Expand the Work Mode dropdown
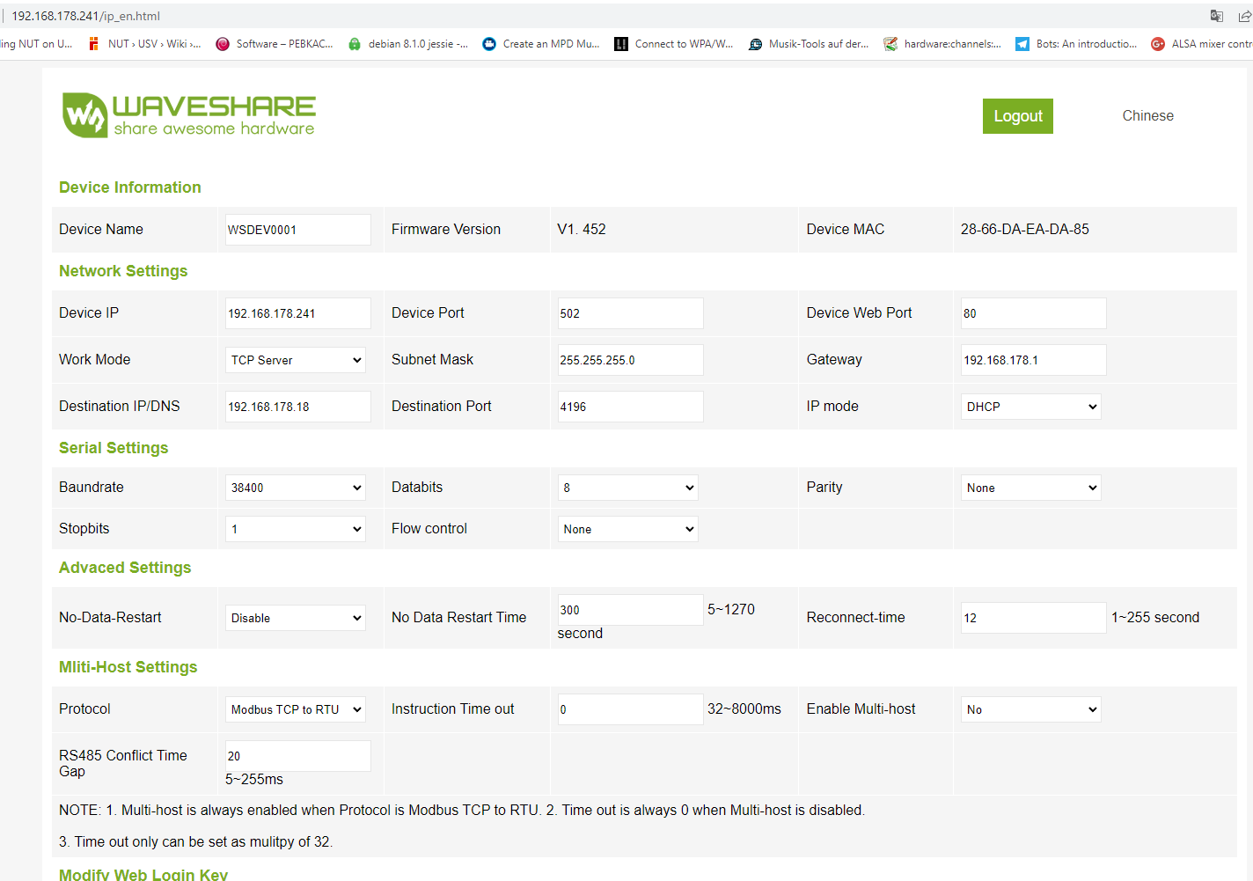 (x=296, y=360)
